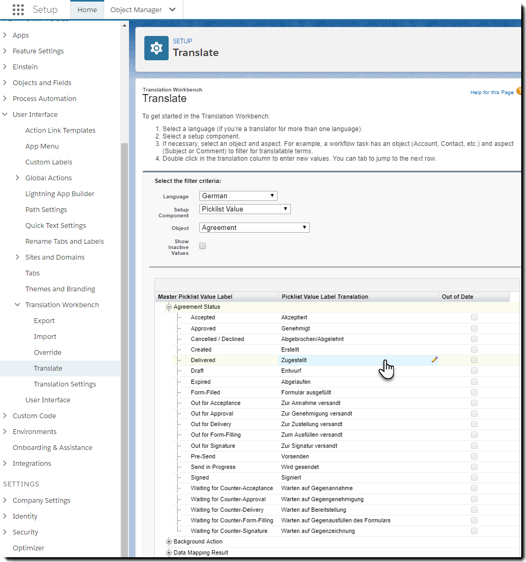Expand the Process Automation section
The height and width of the screenshot is (562, 526).
point(5,98)
